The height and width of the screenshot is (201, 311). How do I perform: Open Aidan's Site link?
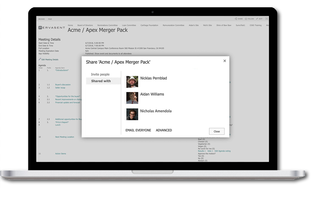point(193,26)
